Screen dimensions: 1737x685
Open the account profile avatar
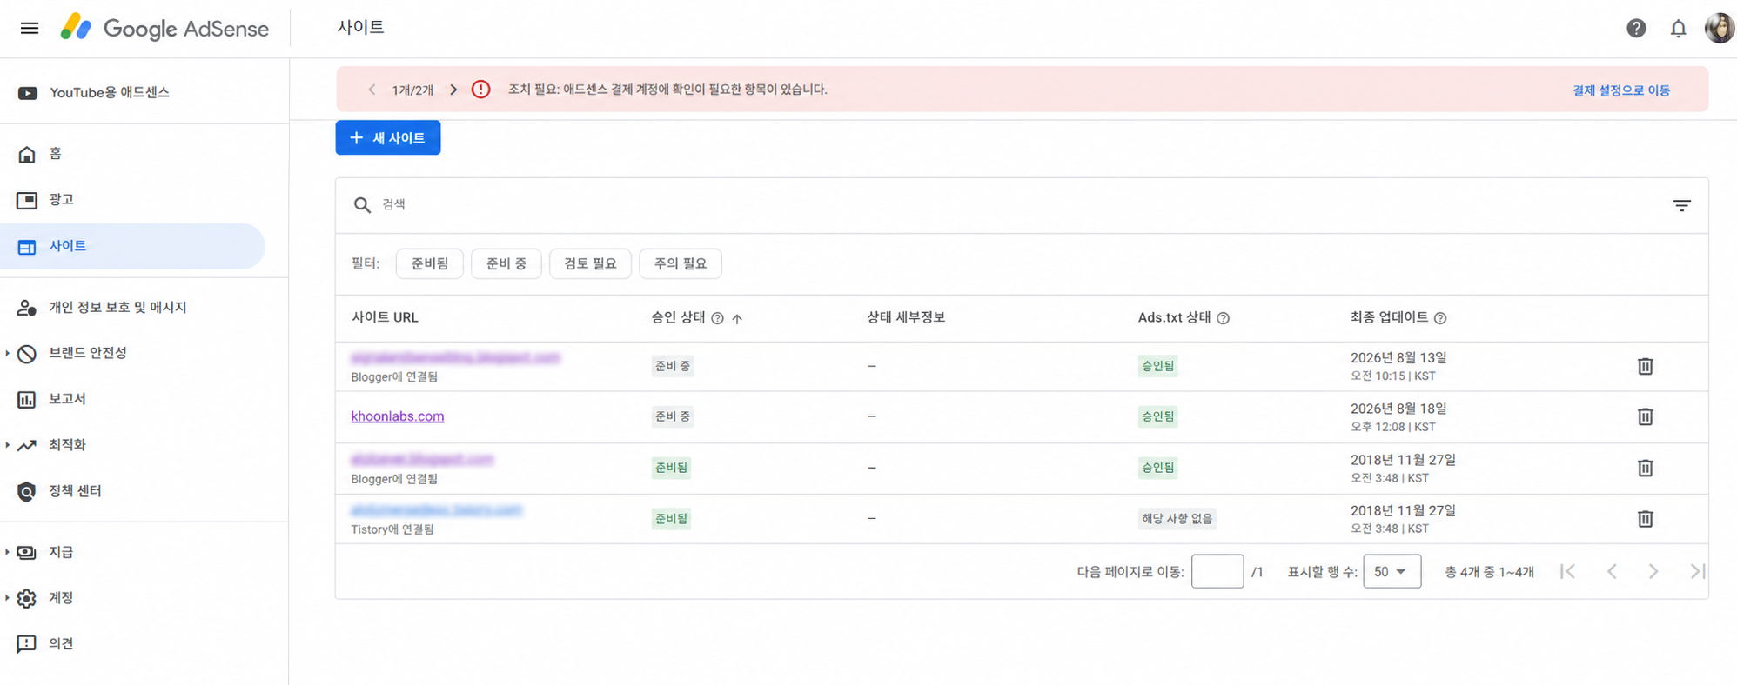[1719, 28]
